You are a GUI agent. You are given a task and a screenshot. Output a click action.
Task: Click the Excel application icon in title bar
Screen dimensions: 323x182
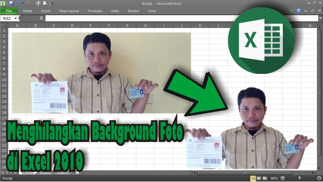pyautogui.click(x=3, y=3)
